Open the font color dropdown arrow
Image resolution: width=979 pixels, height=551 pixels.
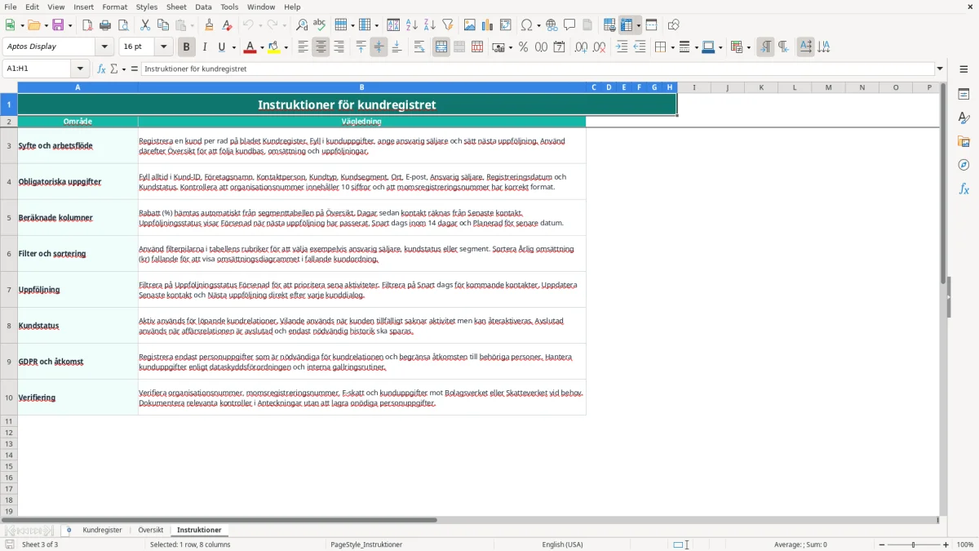tap(261, 47)
